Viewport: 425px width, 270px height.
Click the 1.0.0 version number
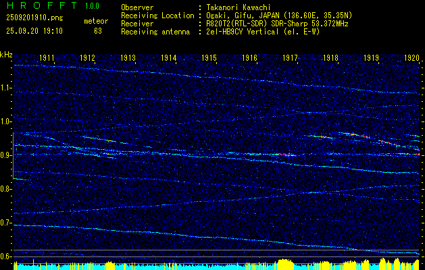[93, 5]
